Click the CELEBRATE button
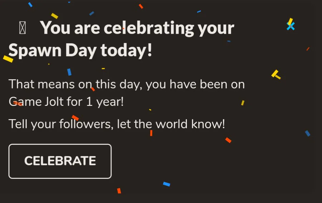Image resolution: width=322 pixels, height=203 pixels. tap(60, 161)
